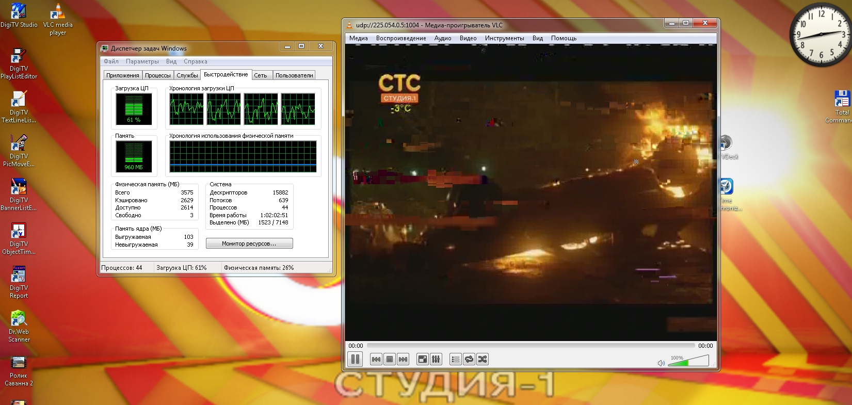Skip to the next media item
Screen dimensions: 852x405
403,359
